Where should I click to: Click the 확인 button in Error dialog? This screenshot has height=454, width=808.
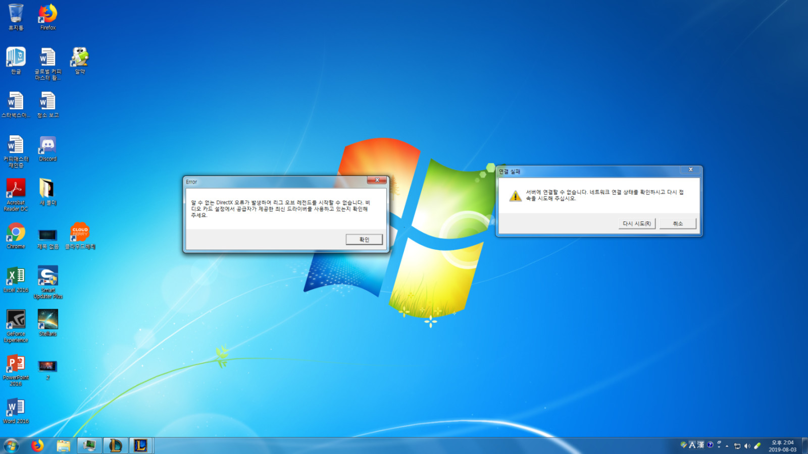(x=364, y=240)
